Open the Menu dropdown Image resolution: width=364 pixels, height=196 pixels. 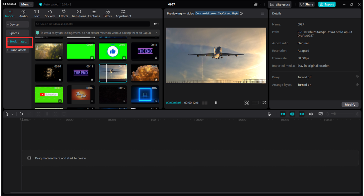pos(26,4)
